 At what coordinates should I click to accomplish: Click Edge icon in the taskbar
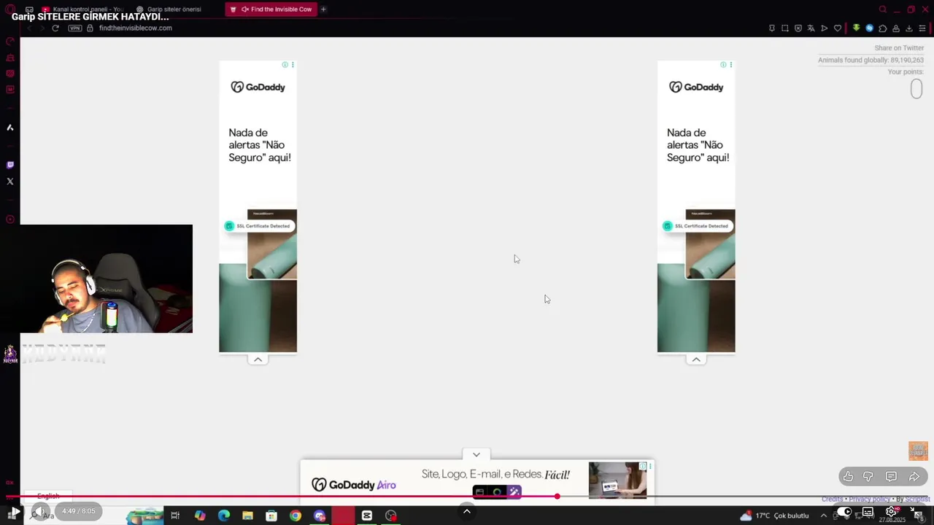pyautogui.click(x=224, y=516)
